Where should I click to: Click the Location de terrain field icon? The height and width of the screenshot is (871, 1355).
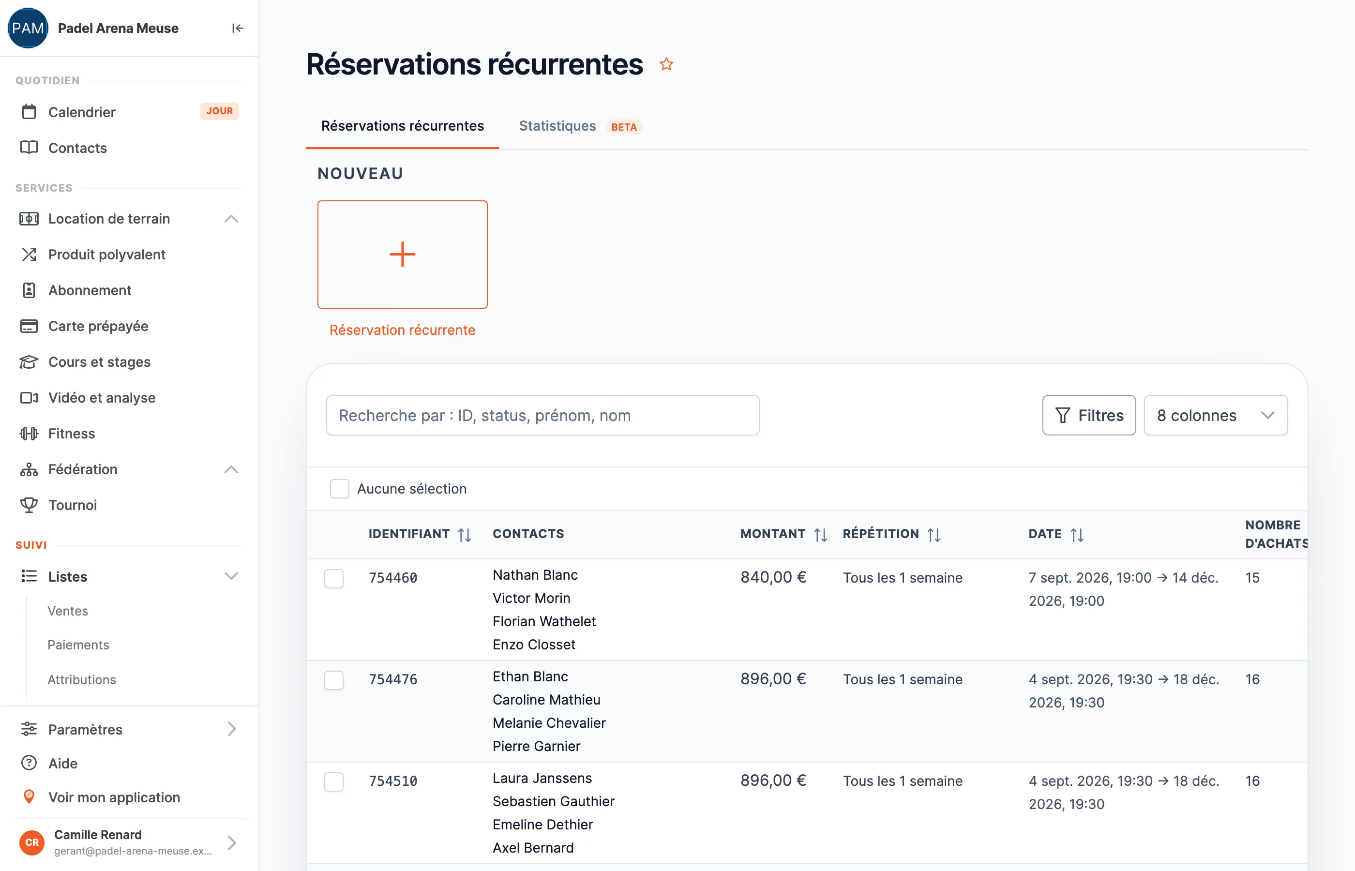29,219
